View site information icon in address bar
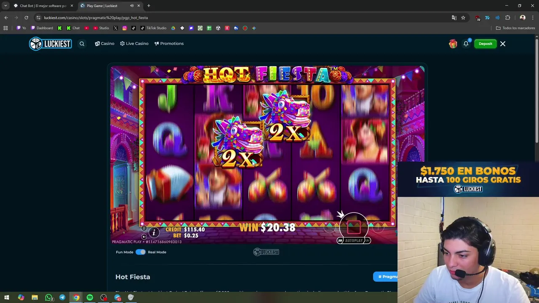Viewport: 539px width, 303px height. pos(38,18)
